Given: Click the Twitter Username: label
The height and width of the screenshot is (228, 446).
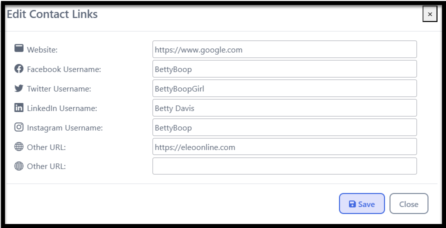Looking at the screenshot, I should click(59, 88).
